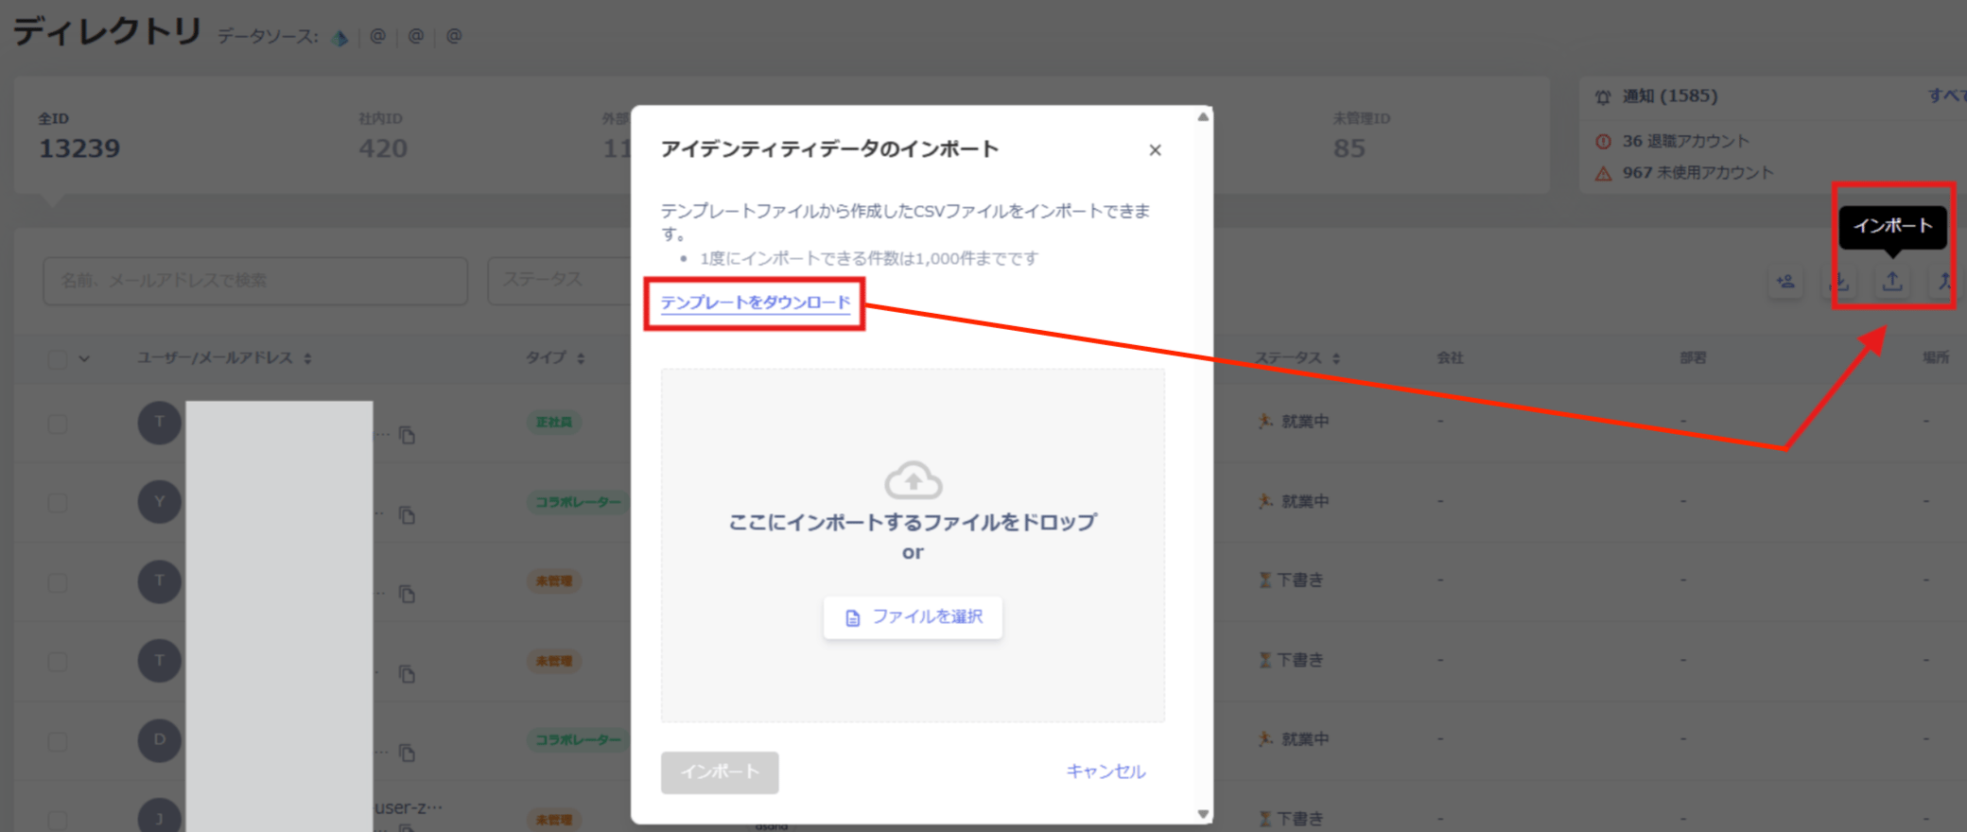Select the 全ID 13239 stat card
Image resolution: width=1967 pixels, height=832 pixels.
pos(79,136)
